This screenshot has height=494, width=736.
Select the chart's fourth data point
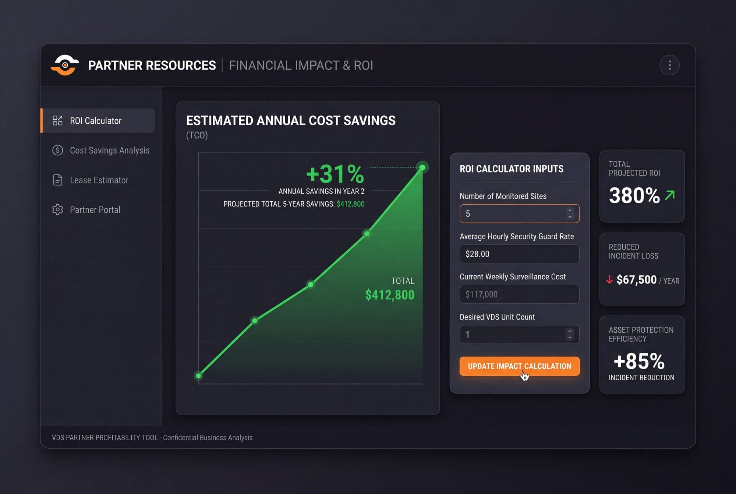click(367, 233)
